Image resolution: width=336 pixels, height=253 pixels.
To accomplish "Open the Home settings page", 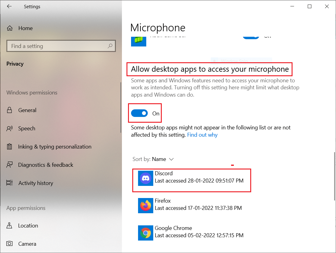I will pyautogui.click(x=25, y=28).
